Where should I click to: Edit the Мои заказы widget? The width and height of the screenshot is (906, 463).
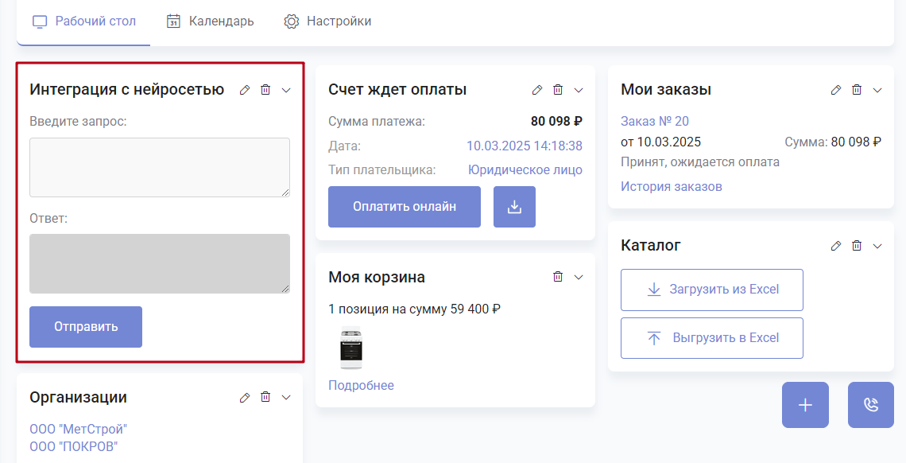pyautogui.click(x=836, y=90)
